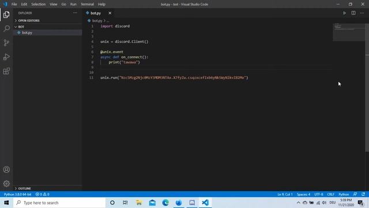Viewport: 369px width, 208px height.
Task: Open Microsoft Edge from taskbar
Action: tap(165, 203)
